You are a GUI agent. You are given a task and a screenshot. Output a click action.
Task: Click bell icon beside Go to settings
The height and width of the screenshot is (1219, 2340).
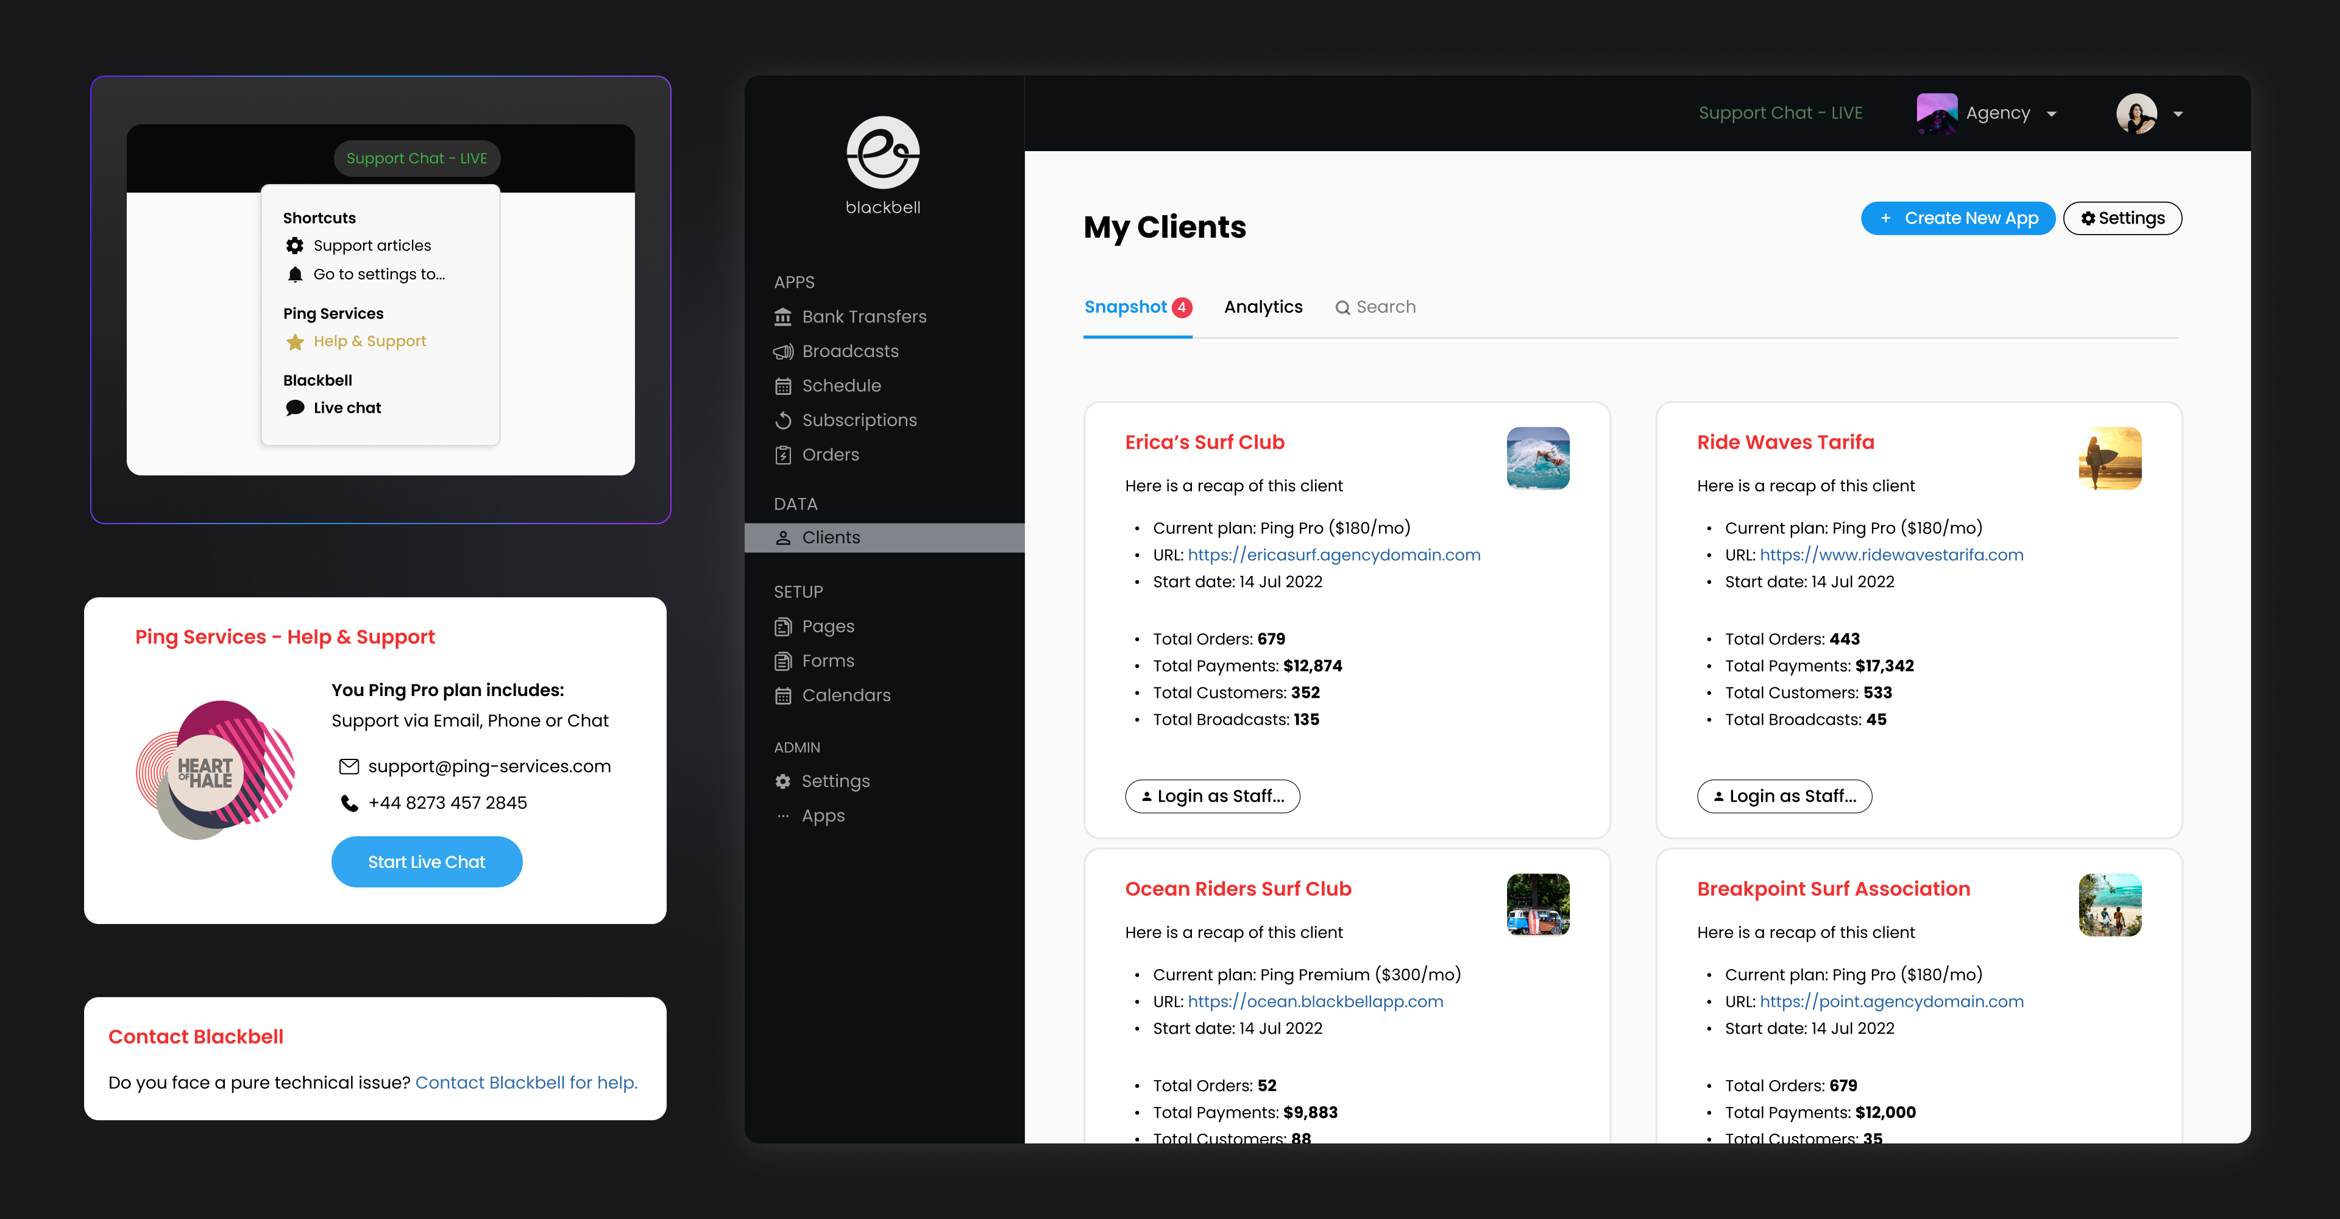[x=294, y=274]
